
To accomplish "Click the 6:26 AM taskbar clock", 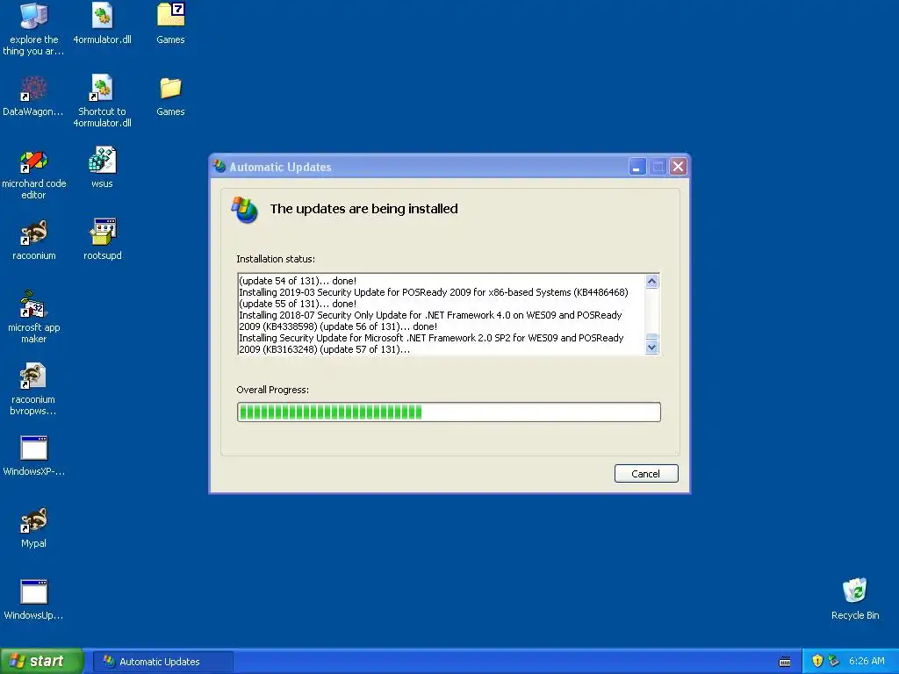I will point(867,661).
